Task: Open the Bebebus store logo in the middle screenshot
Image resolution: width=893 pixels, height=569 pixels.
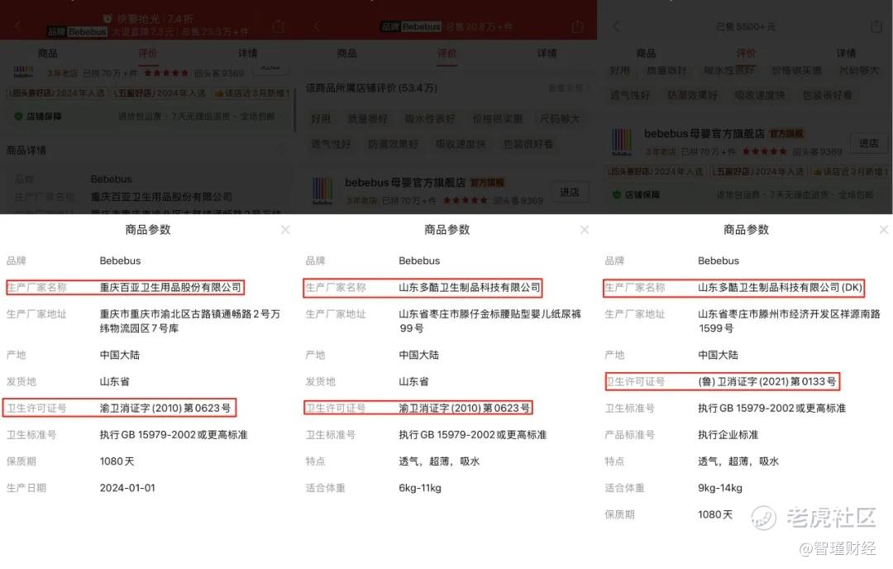Action: pyautogui.click(x=322, y=191)
